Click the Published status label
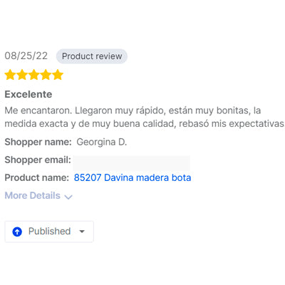This screenshot has width=285, height=285. (50, 231)
